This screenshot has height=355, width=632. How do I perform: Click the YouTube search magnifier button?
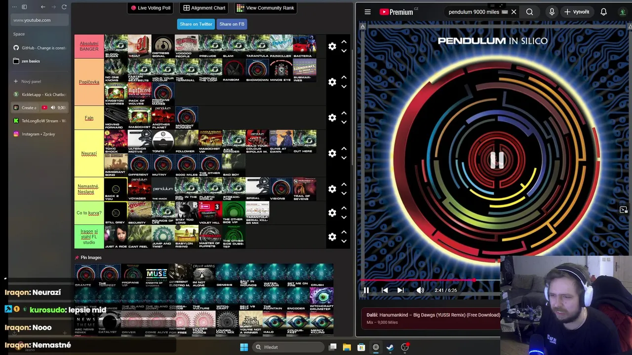529,12
